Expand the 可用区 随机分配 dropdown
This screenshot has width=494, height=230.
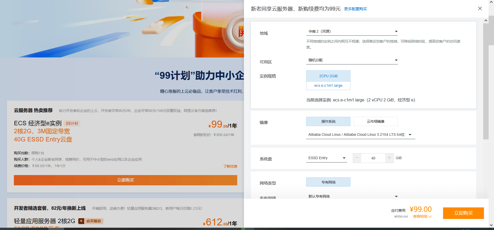352,60
